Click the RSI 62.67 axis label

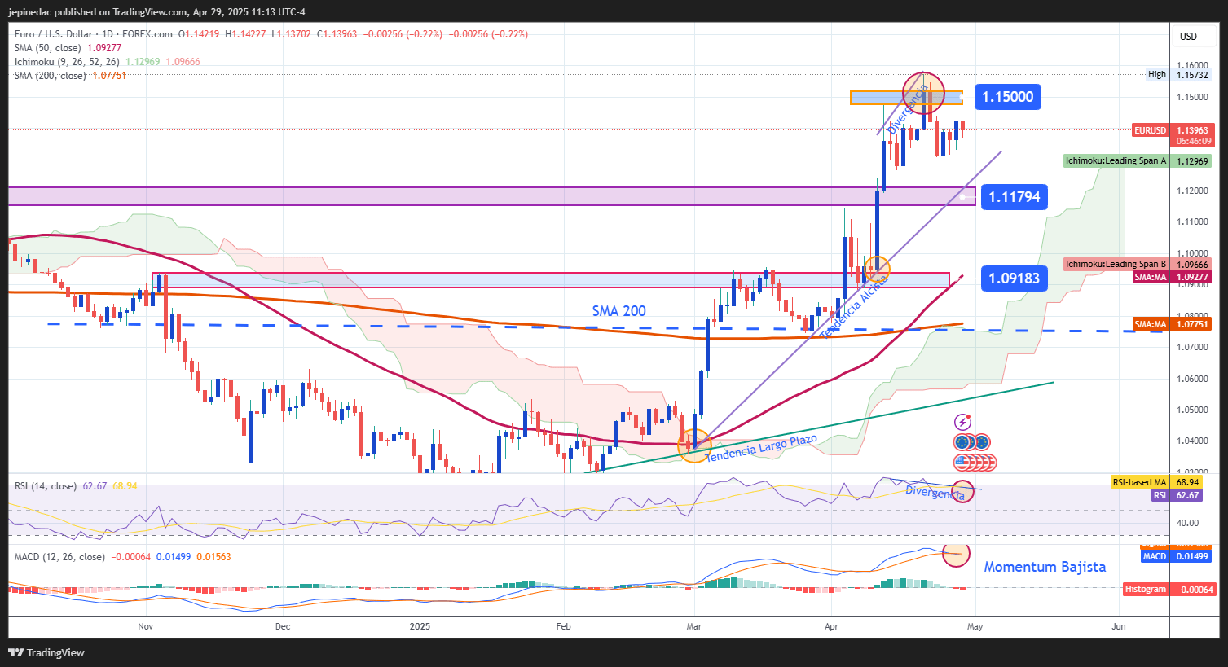pos(1177,495)
